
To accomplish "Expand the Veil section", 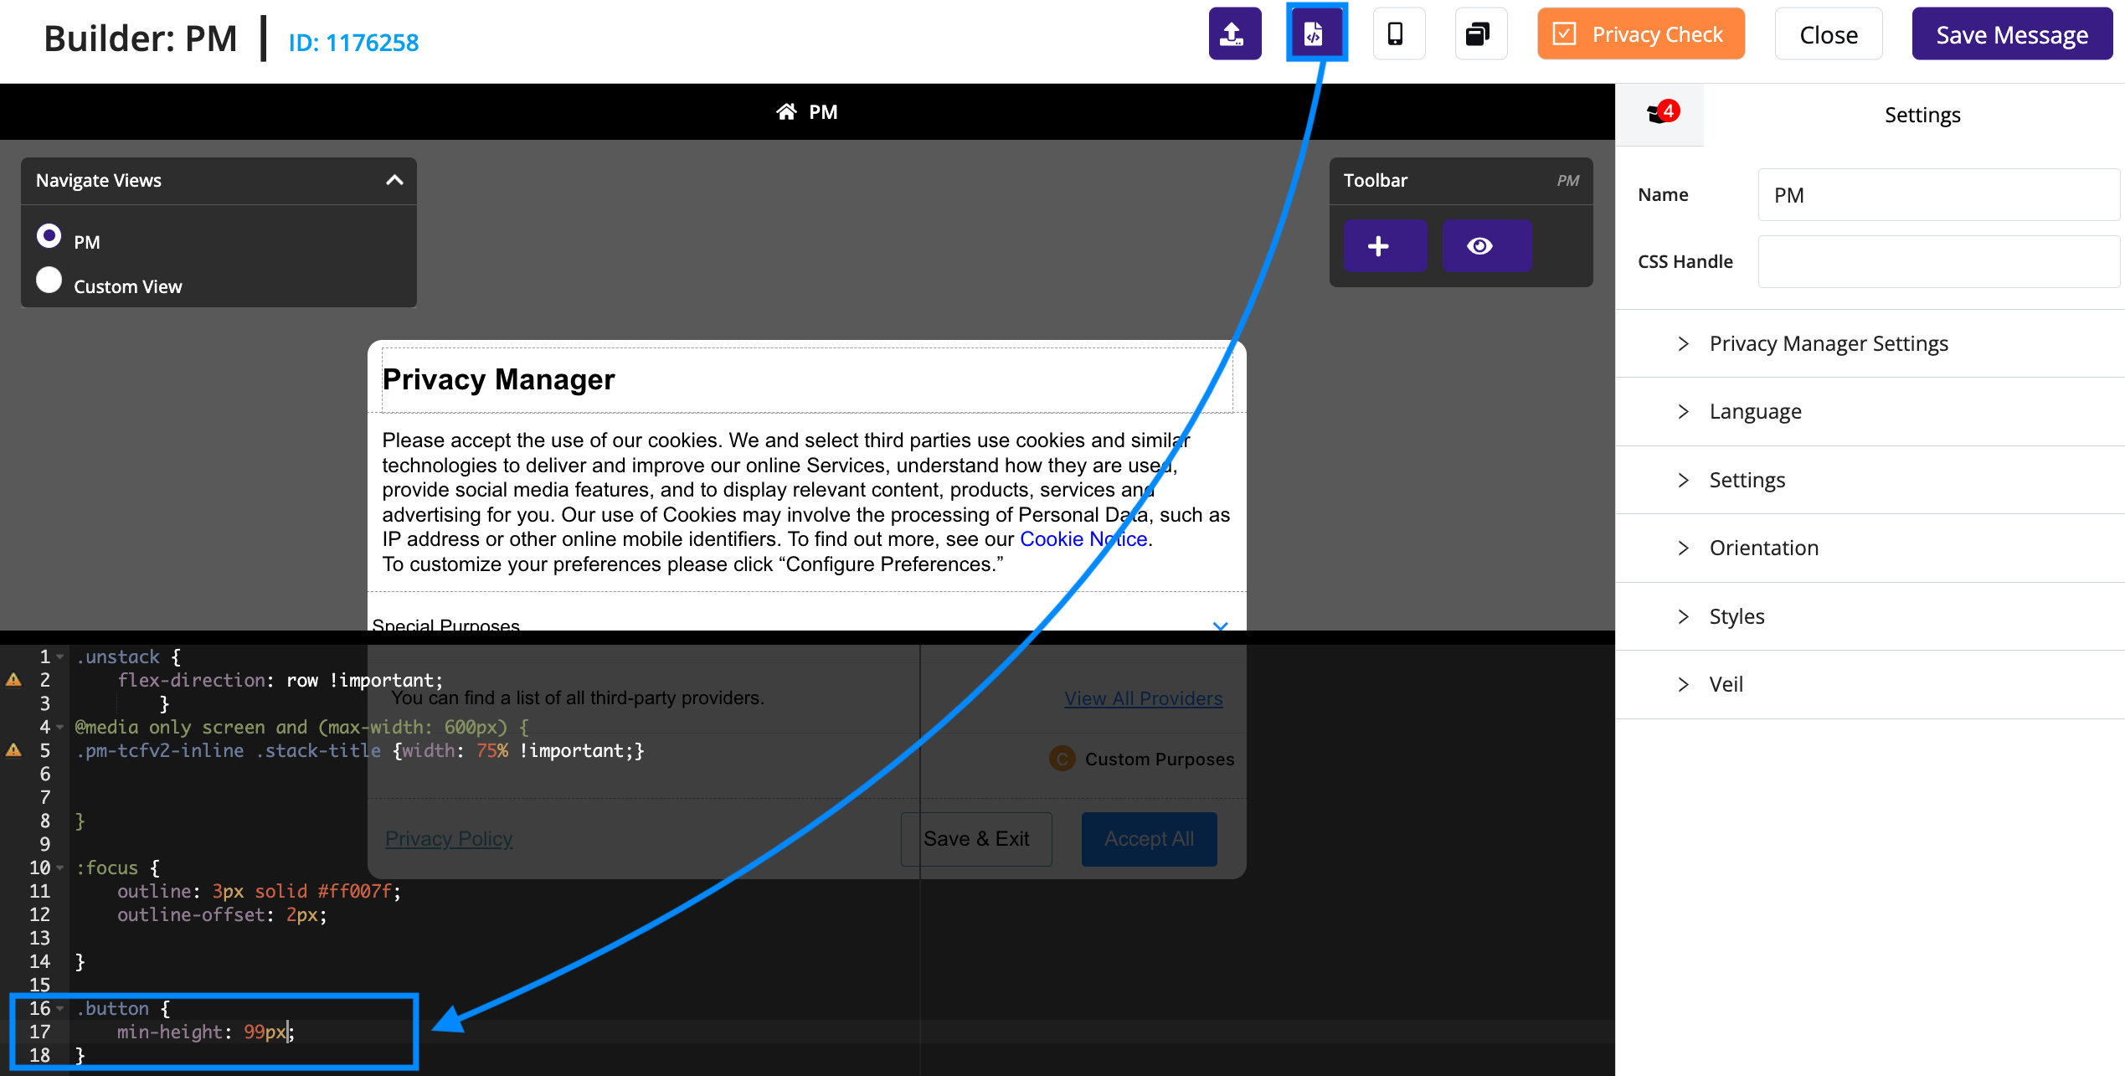I will (1870, 684).
